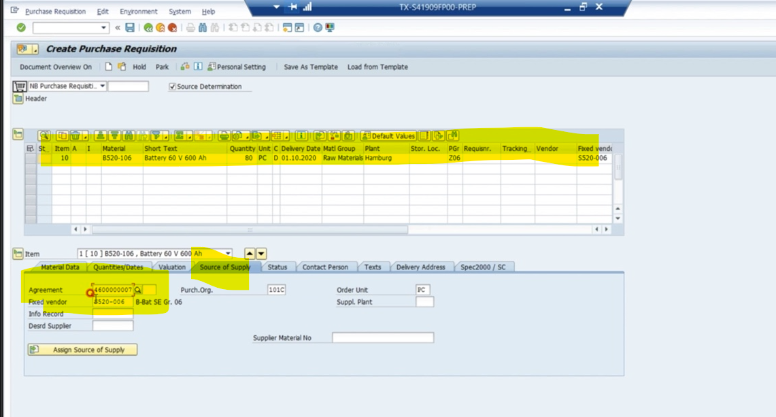Click Save As Template button
Screen dimensions: 776x417
(x=311, y=67)
